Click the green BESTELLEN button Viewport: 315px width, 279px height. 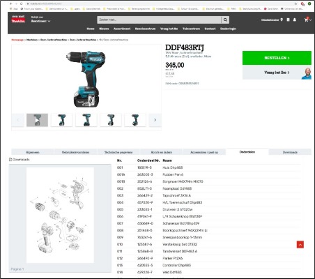tap(277, 58)
